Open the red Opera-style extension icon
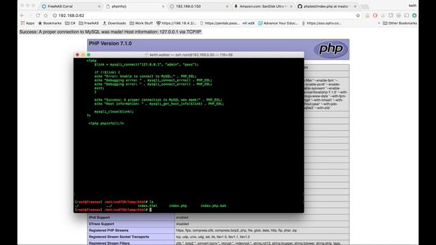Viewport: 436px width, 245px height. click(x=375, y=16)
